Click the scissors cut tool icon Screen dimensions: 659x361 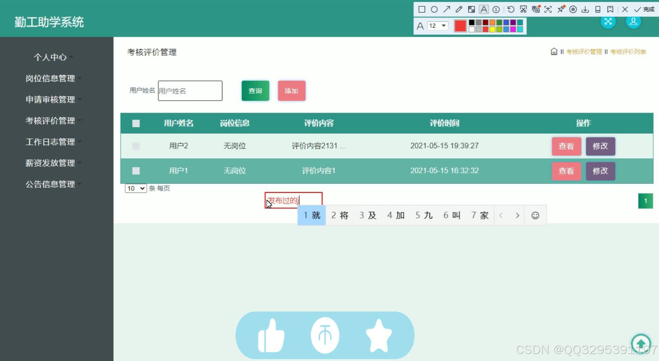(523, 9)
